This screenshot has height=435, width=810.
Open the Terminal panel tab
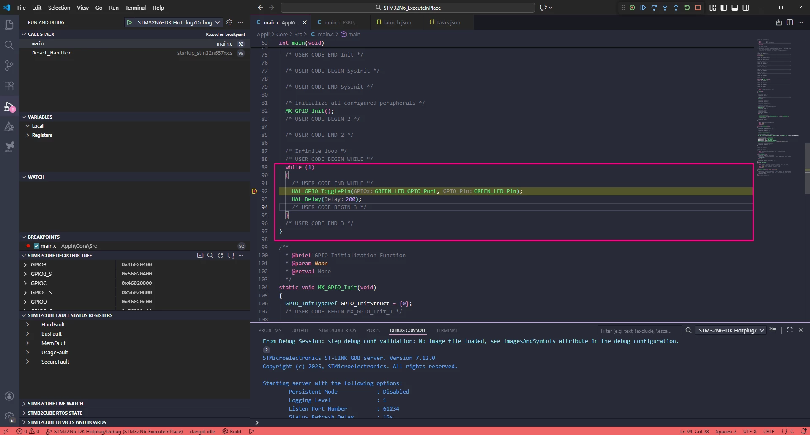coord(447,330)
